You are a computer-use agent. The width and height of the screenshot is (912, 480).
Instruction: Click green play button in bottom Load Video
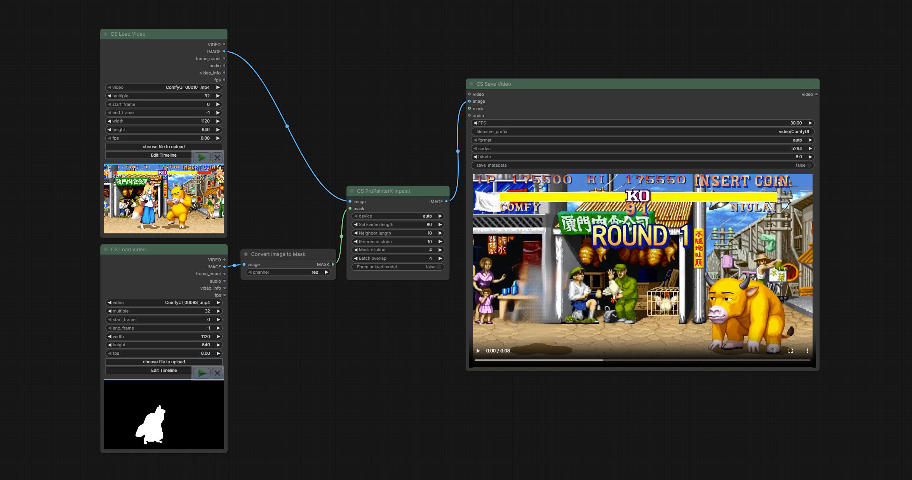pos(202,373)
